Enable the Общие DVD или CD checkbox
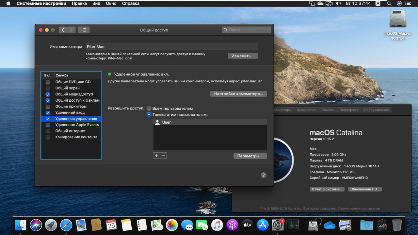This screenshot has width=418, height=235. coord(48,82)
